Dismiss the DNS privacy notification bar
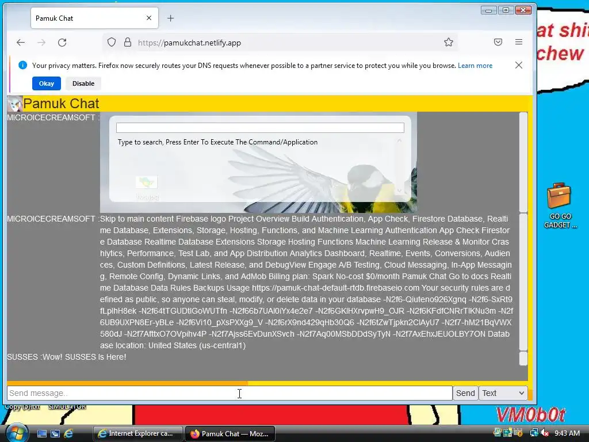The image size is (589, 442). point(519,65)
